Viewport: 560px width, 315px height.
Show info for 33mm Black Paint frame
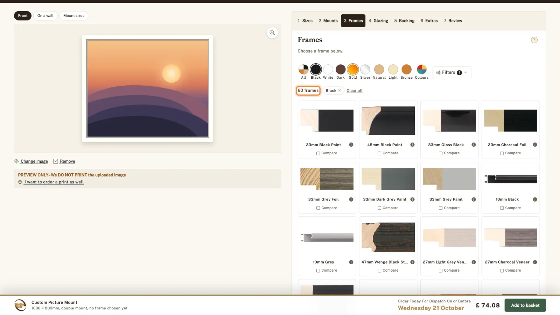pyautogui.click(x=351, y=145)
